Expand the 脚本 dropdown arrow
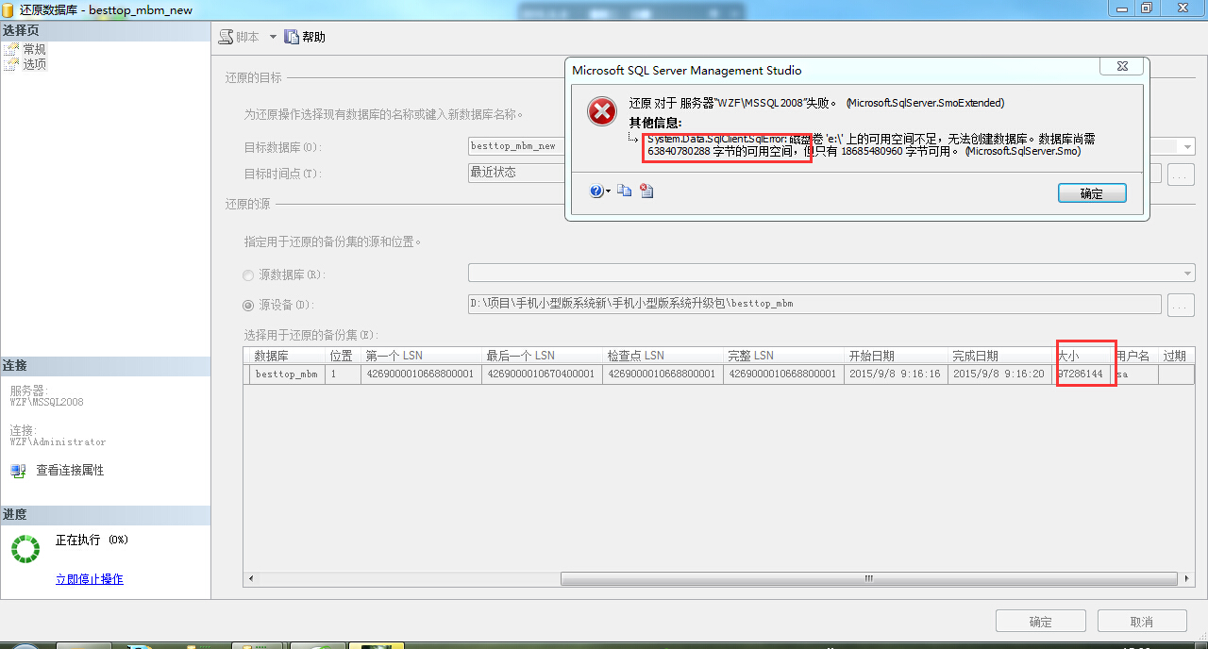Viewport: 1208px width, 649px height. pos(273,37)
